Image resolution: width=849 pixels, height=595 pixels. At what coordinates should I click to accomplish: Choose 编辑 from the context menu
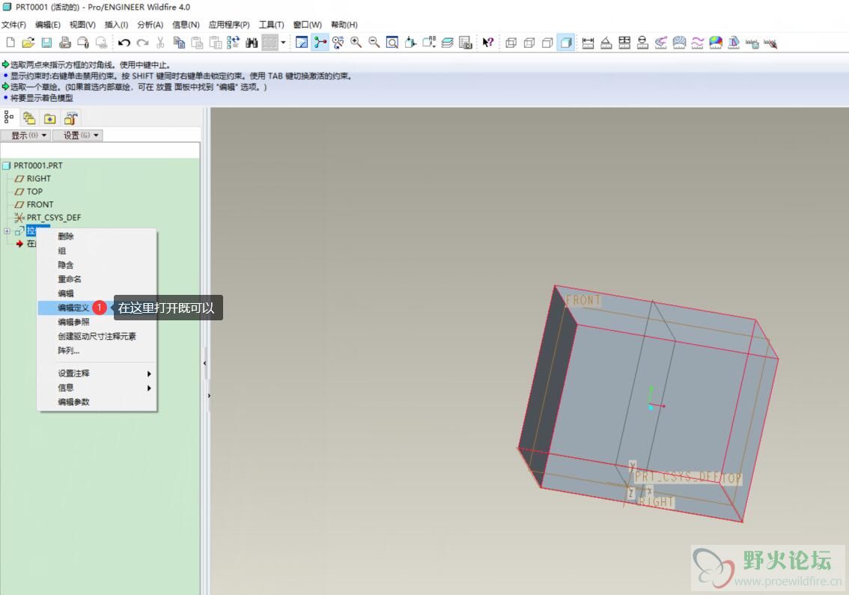pyautogui.click(x=97, y=293)
